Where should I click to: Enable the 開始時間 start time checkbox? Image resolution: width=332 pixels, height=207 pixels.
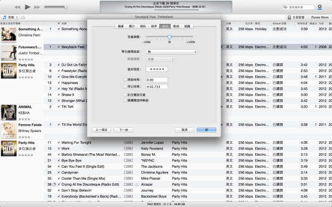point(125,80)
